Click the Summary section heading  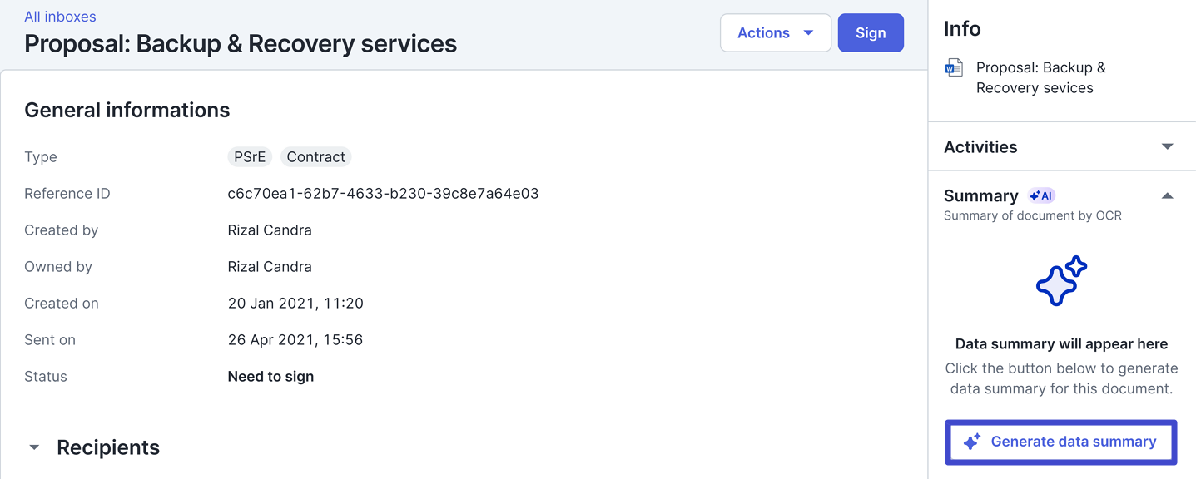(981, 196)
